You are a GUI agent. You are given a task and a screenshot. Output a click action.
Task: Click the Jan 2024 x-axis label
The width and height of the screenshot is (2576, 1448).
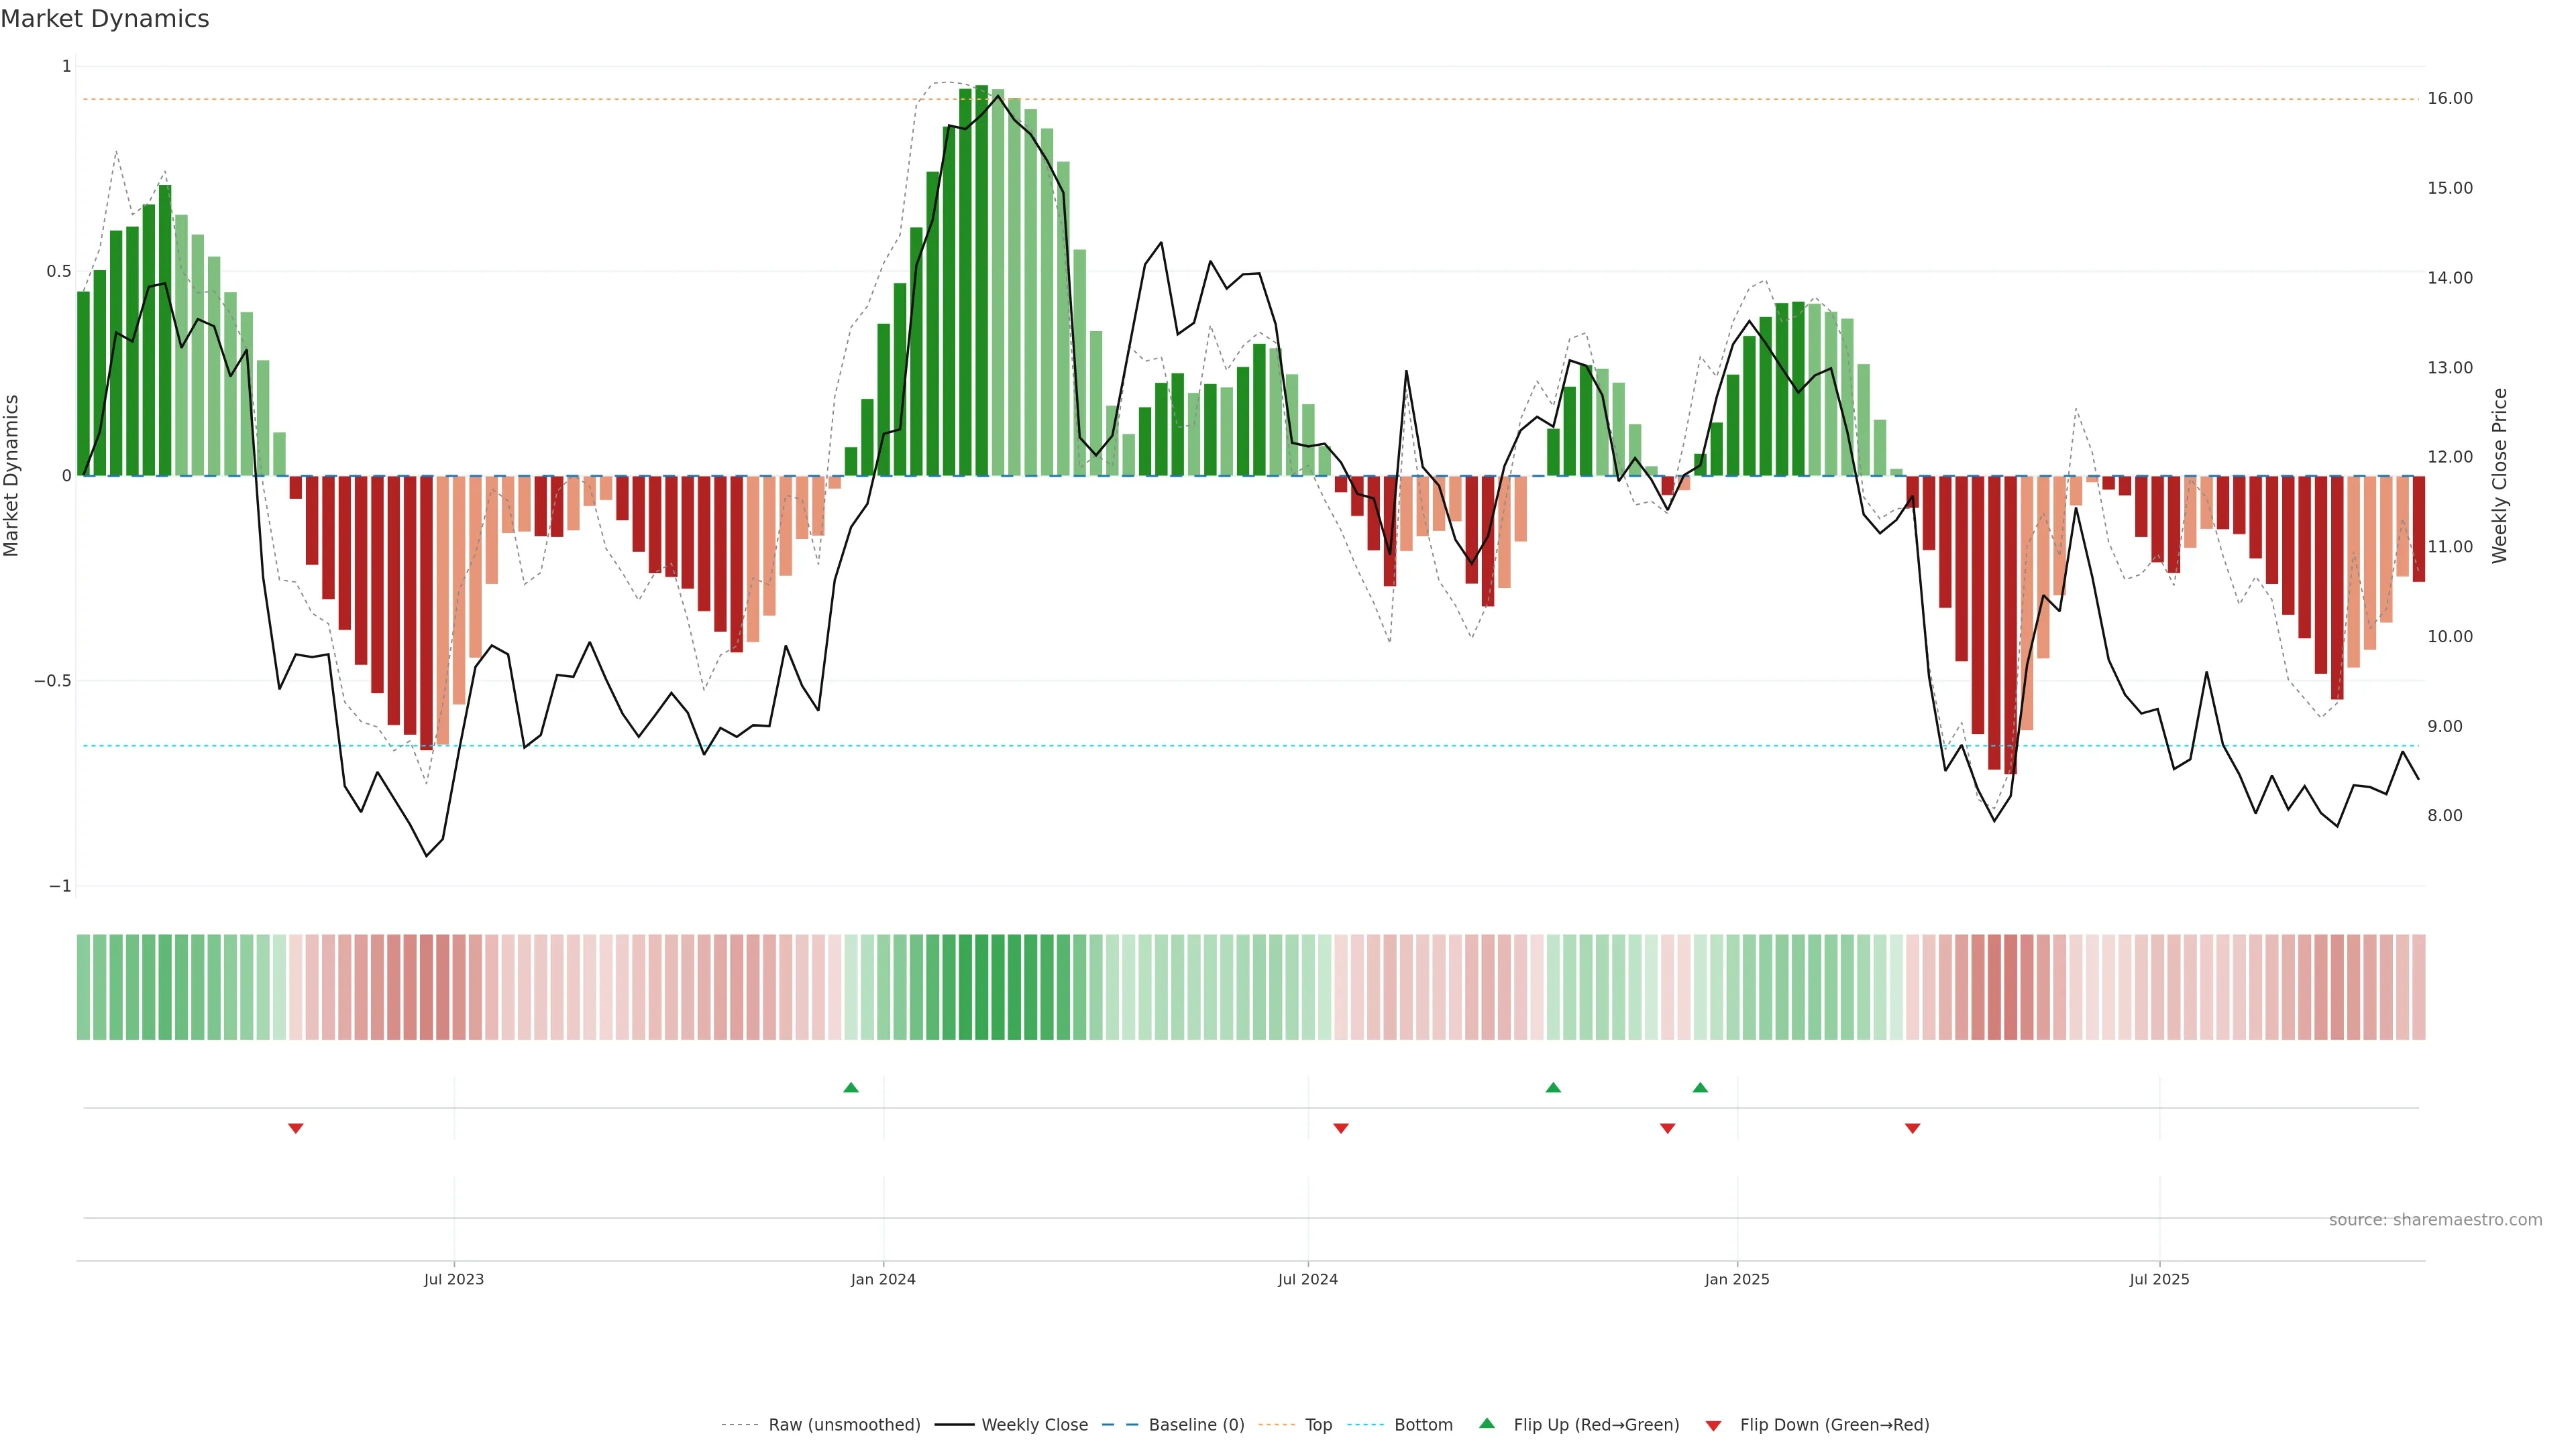(x=883, y=1279)
